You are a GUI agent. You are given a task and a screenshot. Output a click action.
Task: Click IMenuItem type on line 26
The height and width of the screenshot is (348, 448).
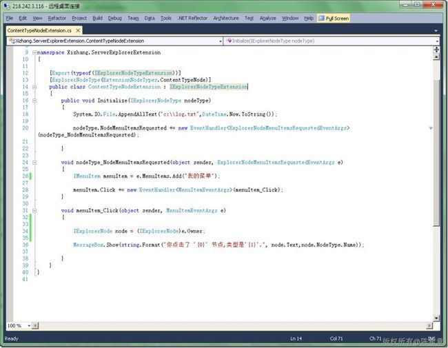tap(87, 176)
